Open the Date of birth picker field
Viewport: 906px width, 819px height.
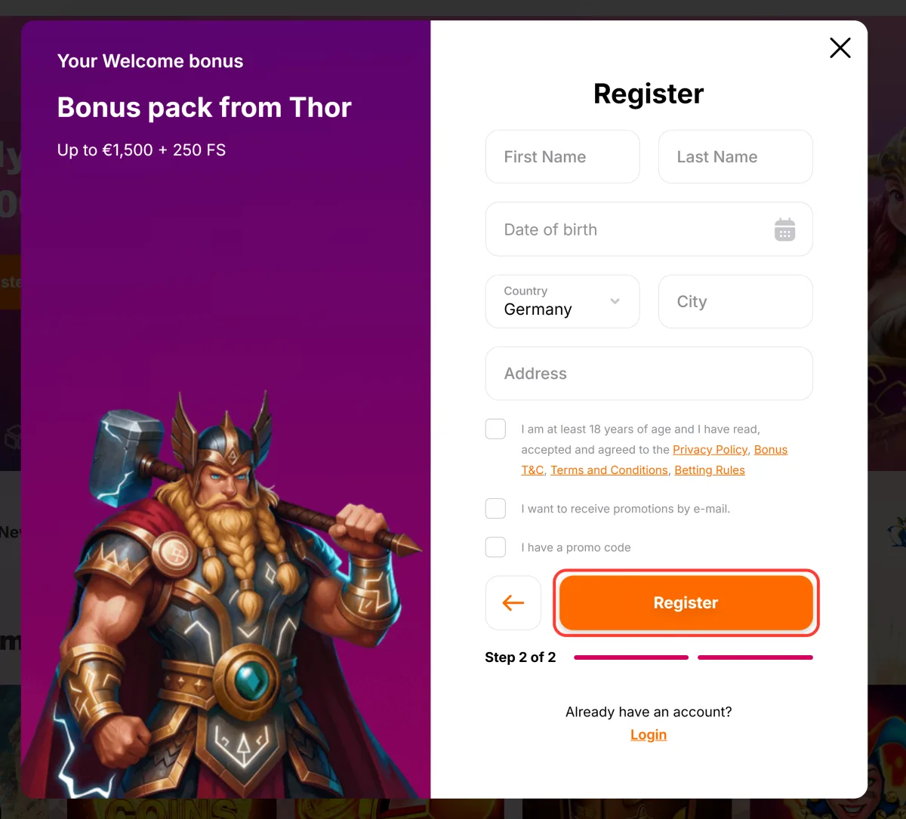649,229
